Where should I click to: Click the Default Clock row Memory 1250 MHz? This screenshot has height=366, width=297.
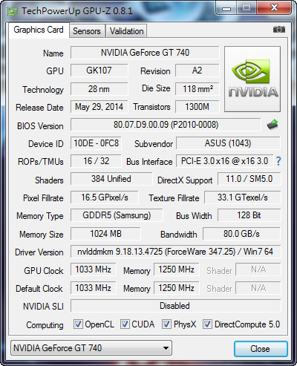click(x=177, y=288)
